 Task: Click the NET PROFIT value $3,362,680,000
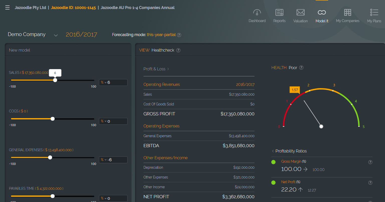[238, 197]
